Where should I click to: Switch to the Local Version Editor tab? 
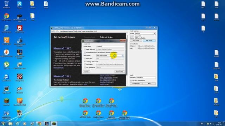89,31
